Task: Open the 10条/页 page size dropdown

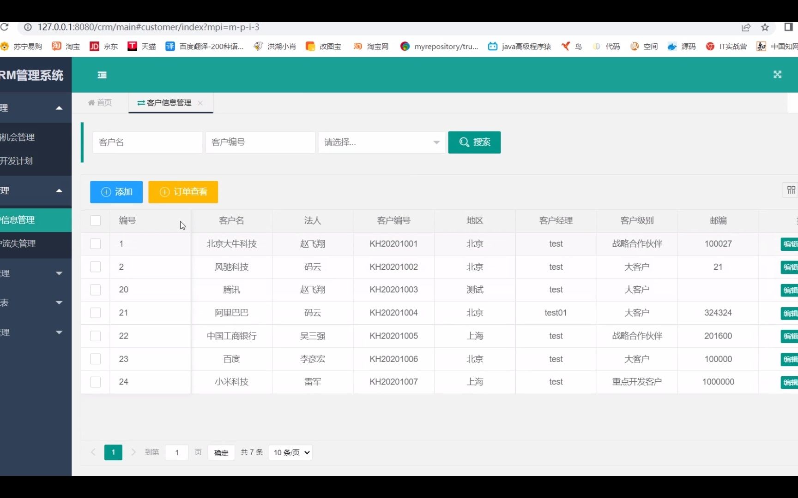Action: [x=290, y=452]
